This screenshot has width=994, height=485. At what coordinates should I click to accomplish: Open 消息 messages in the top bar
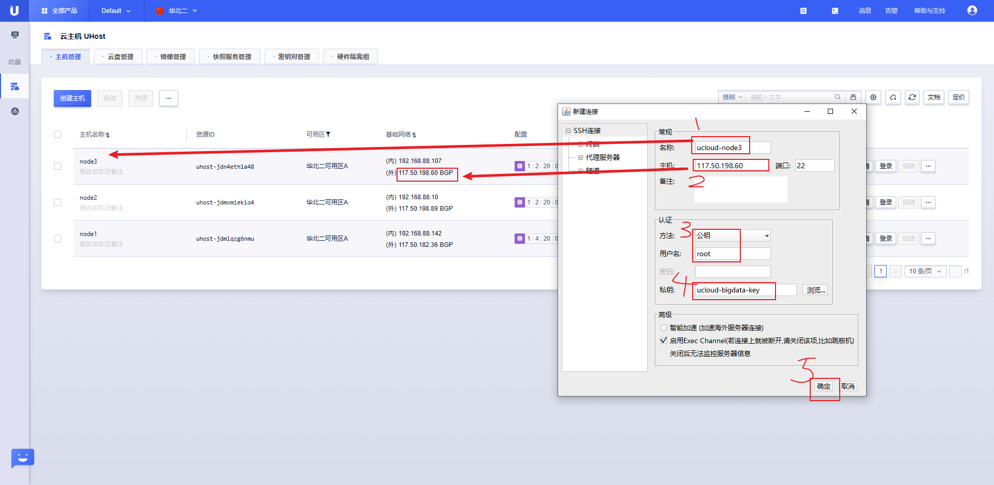865,10
